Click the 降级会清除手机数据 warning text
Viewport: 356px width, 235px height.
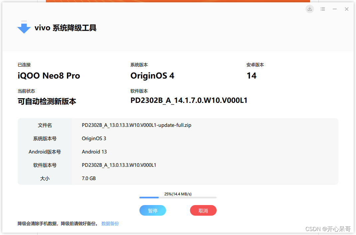pyautogui.click(x=58, y=223)
